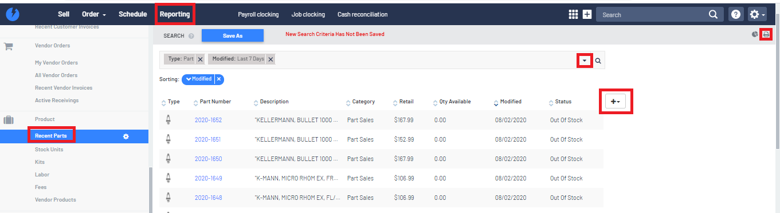Open Payroll clocking

pos(258,15)
